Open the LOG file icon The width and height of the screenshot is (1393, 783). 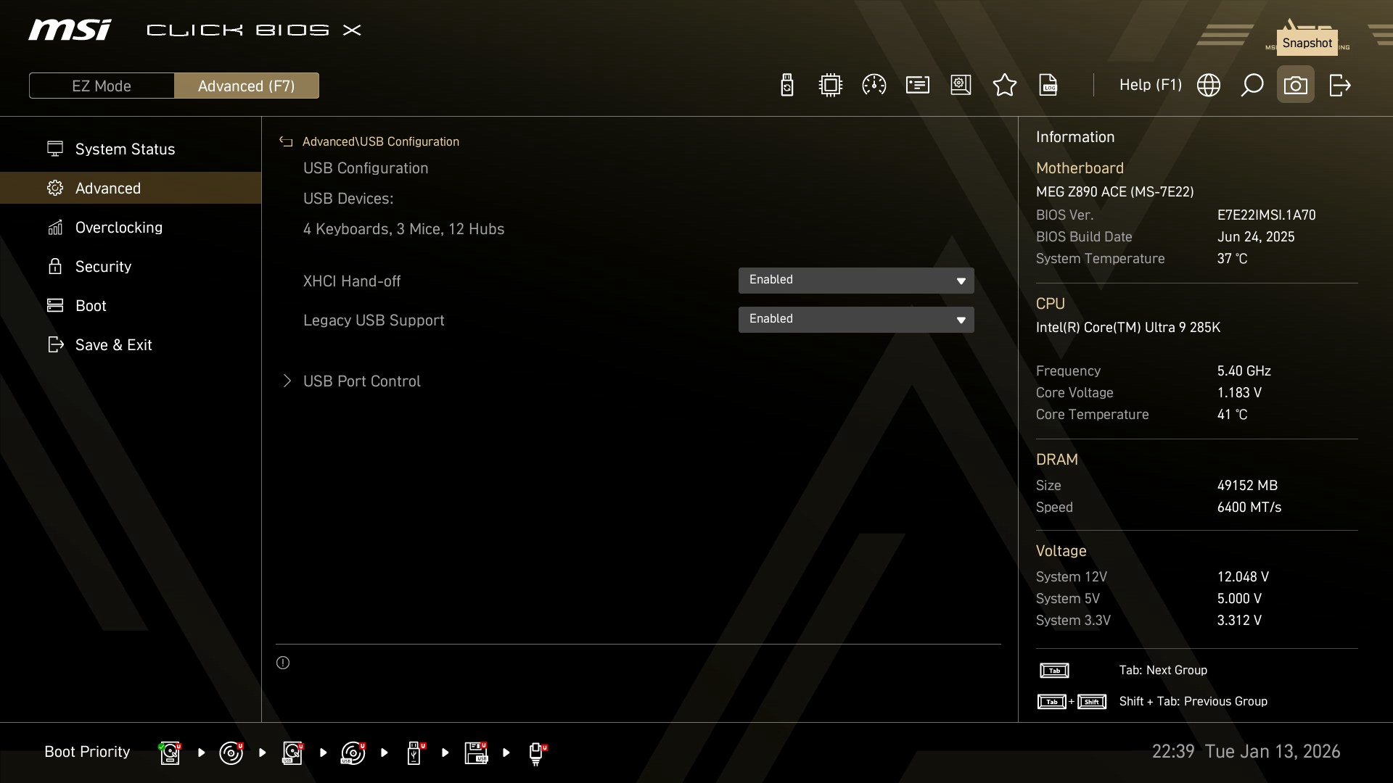tap(1048, 86)
